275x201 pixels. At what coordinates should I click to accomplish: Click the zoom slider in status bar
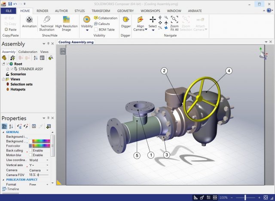pyautogui.click(x=245, y=198)
